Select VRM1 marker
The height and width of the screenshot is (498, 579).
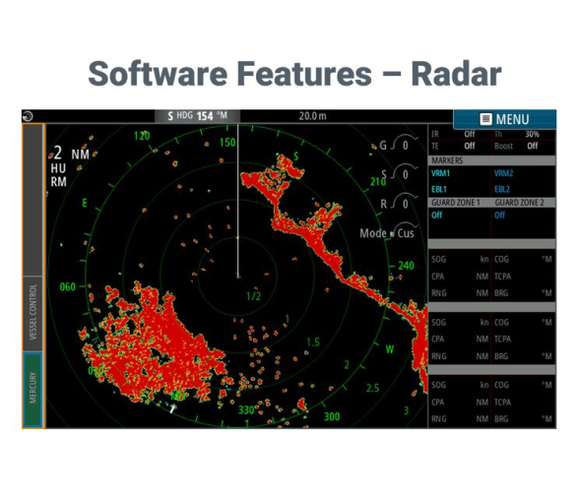[x=440, y=173]
